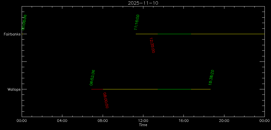Click the 04:00 x-axis tick label
271x130 pixels.
(62, 121)
